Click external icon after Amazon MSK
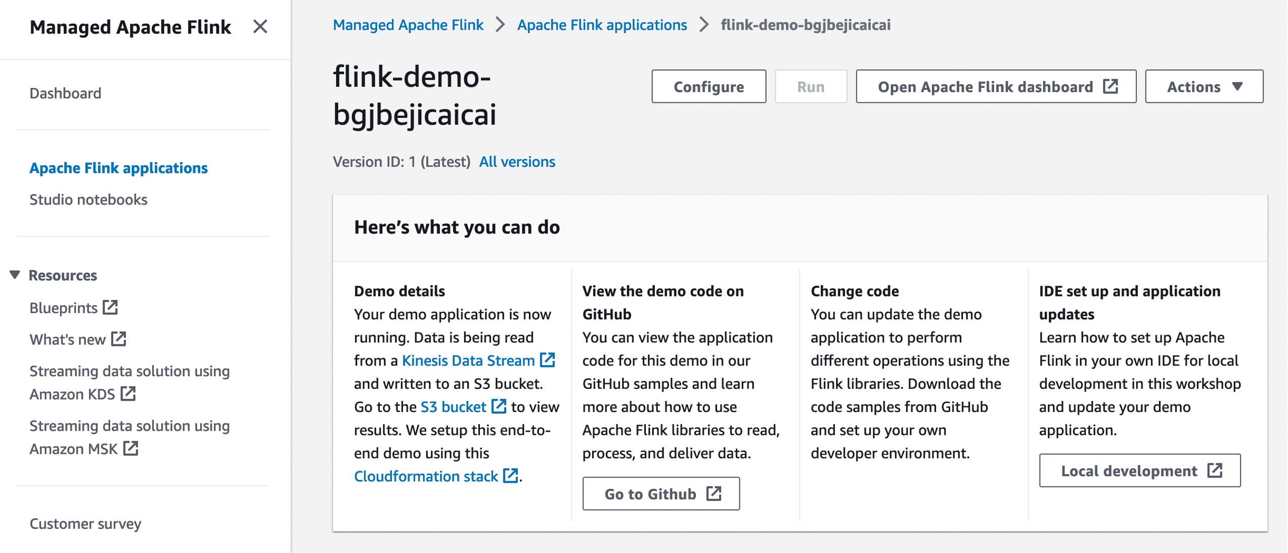This screenshot has height=553, width=1288. point(131,448)
